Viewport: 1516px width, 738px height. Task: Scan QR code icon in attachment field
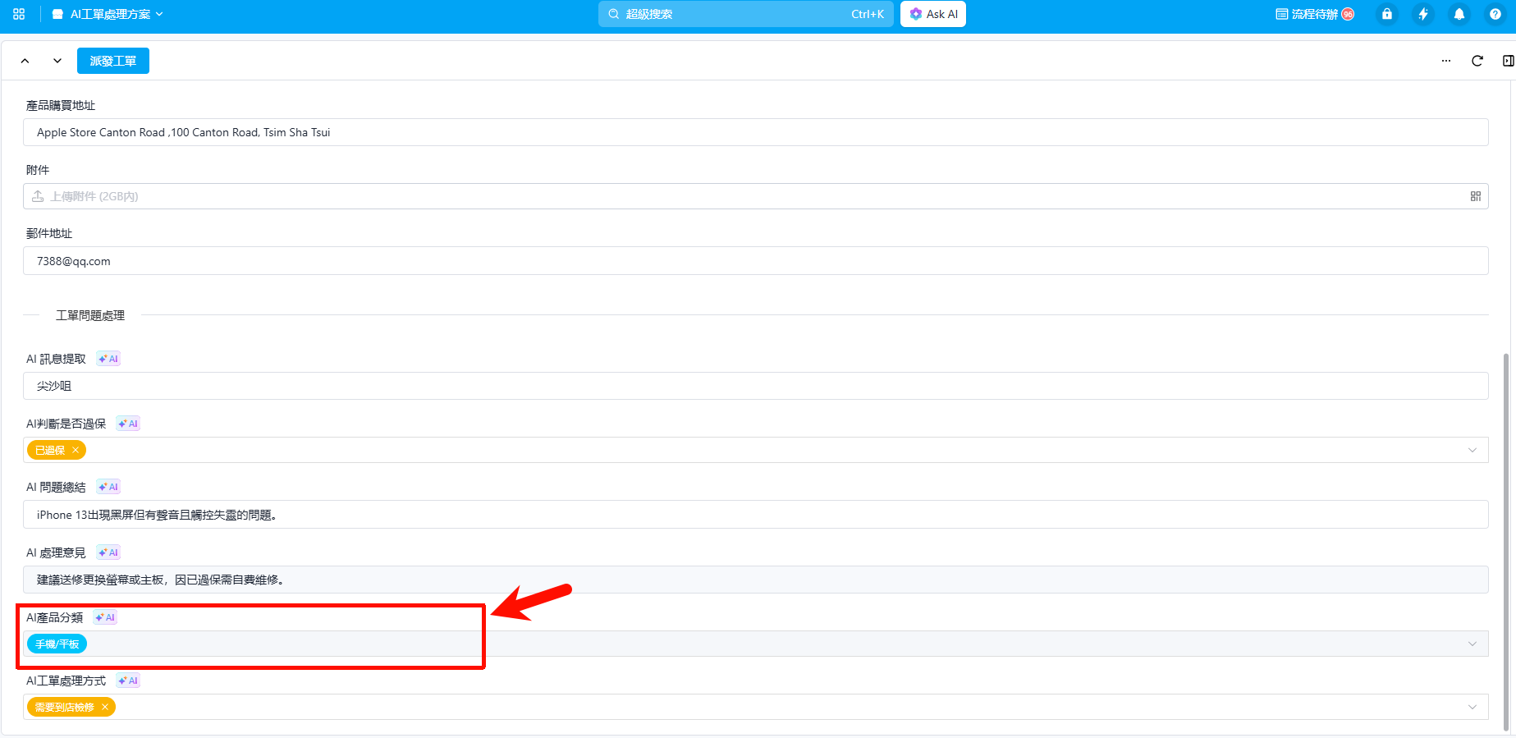(x=1476, y=196)
